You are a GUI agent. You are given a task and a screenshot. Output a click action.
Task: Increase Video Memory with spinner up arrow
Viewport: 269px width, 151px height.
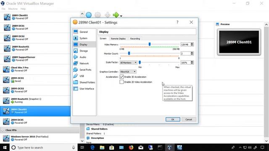pyautogui.click(x=192, y=44)
